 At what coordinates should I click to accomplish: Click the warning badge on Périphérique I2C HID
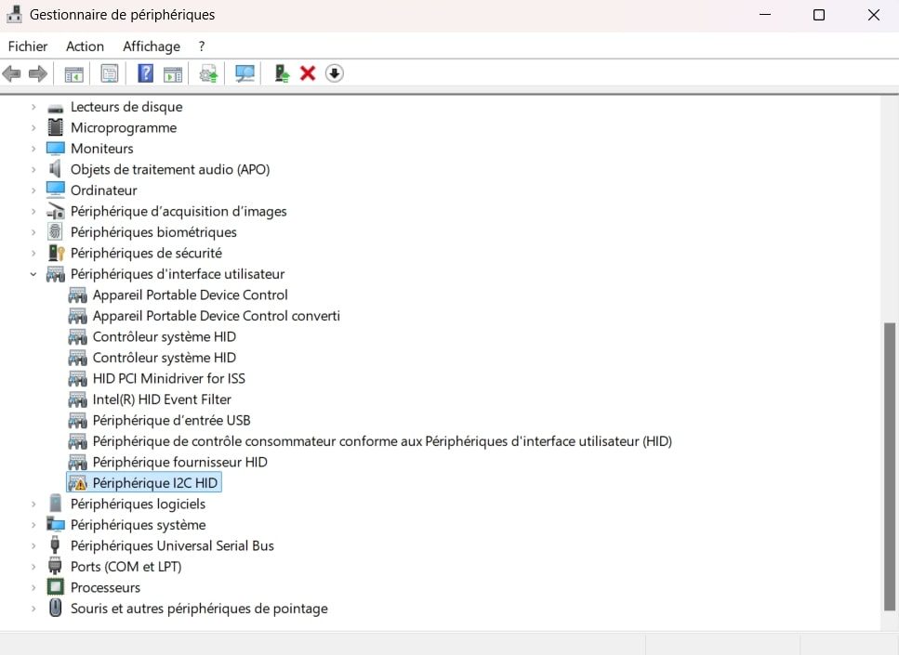click(x=78, y=482)
